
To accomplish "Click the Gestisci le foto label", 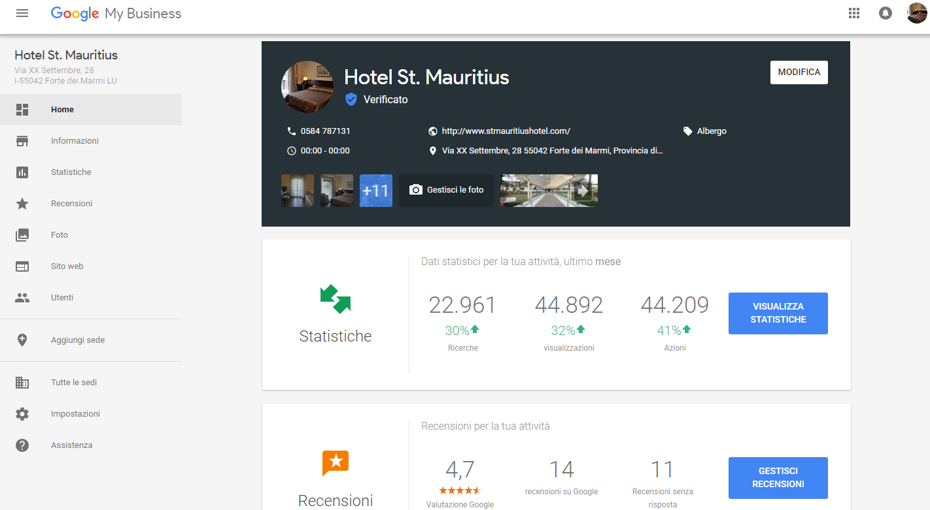I will (x=456, y=190).
